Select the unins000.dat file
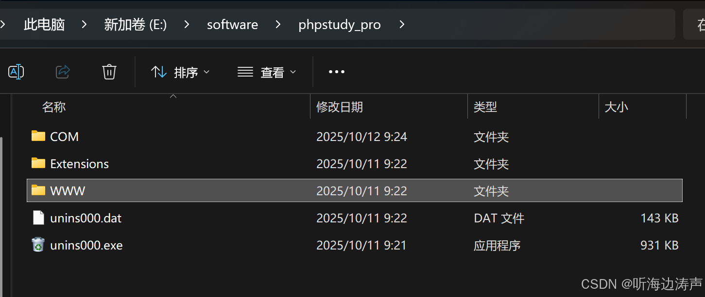This screenshot has width=705, height=297. tap(86, 218)
